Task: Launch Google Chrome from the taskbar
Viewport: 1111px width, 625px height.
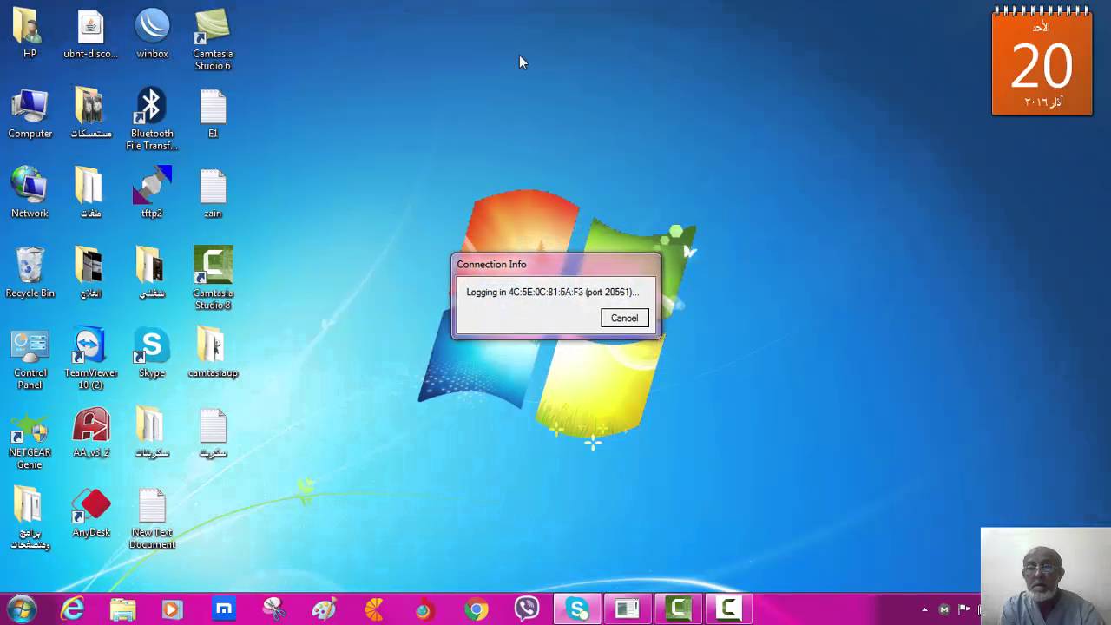Action: click(476, 609)
